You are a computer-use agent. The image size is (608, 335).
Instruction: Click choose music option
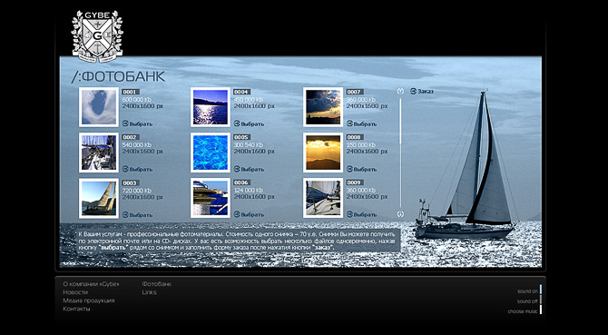(525, 311)
